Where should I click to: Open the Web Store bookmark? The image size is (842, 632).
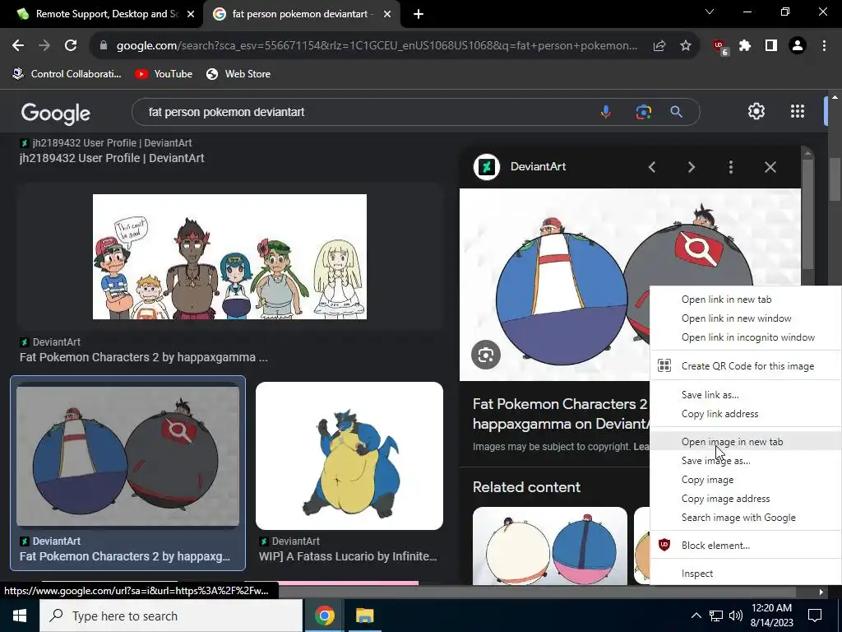(x=238, y=73)
